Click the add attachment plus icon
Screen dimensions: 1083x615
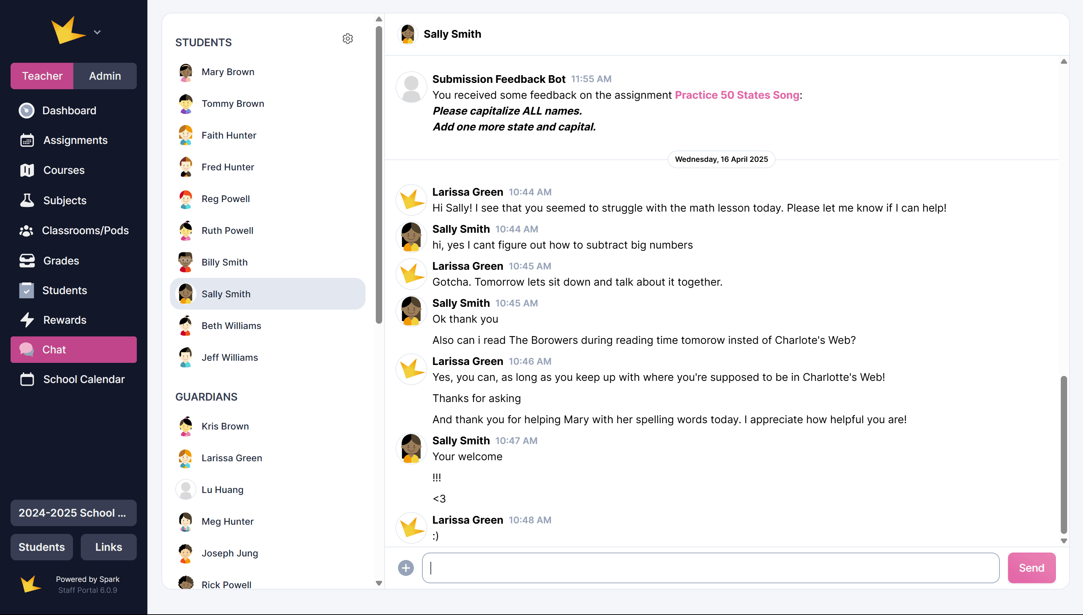coord(406,568)
